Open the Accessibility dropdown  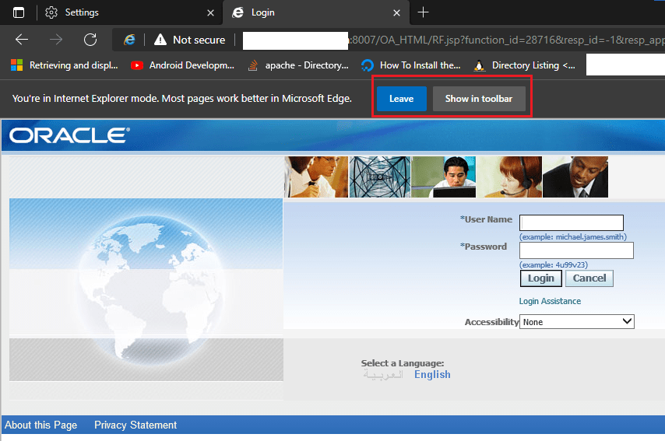click(577, 321)
